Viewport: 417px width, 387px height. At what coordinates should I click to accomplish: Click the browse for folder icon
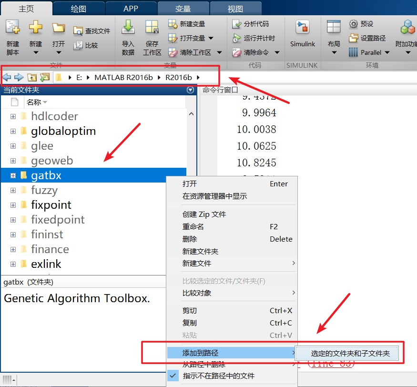(45, 77)
